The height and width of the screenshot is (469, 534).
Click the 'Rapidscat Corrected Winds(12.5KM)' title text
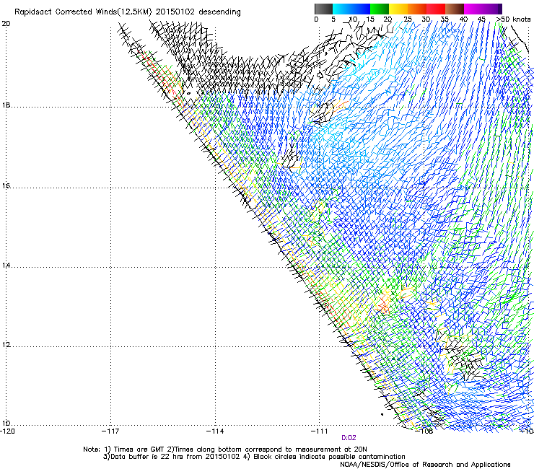tap(83, 12)
